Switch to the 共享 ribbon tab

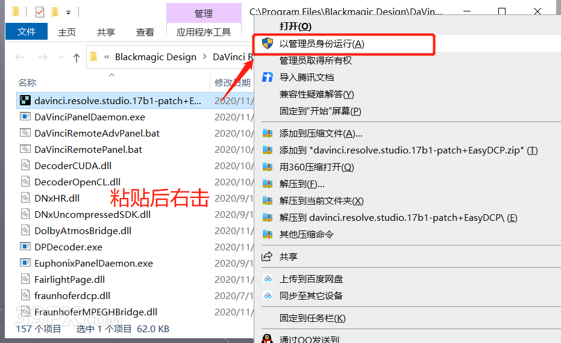(106, 32)
